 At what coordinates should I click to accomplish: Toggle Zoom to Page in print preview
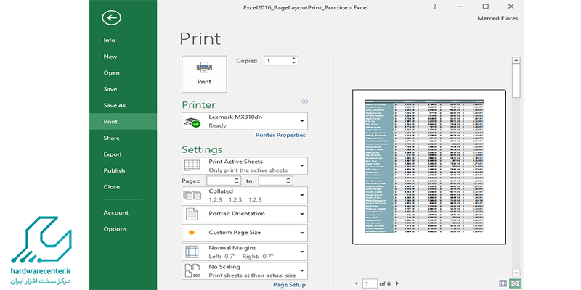(516, 283)
